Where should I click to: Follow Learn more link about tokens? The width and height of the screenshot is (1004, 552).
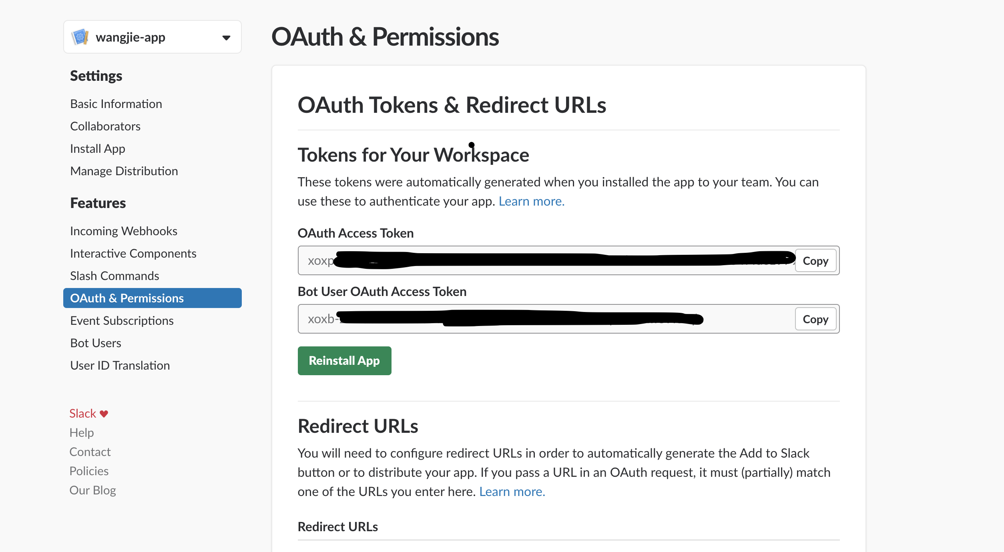pos(532,201)
